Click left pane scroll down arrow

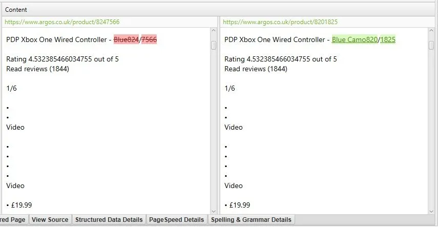point(214,212)
